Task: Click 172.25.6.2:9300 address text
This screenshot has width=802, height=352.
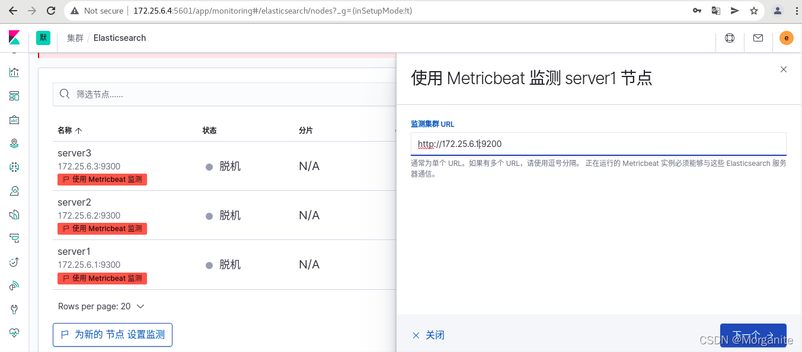Action: point(89,216)
